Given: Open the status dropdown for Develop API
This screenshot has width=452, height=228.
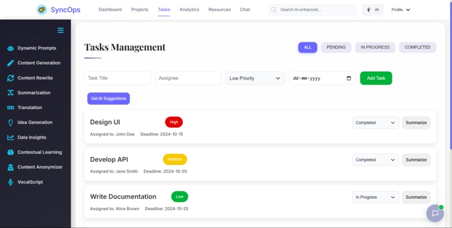Looking at the screenshot, I should [375, 160].
